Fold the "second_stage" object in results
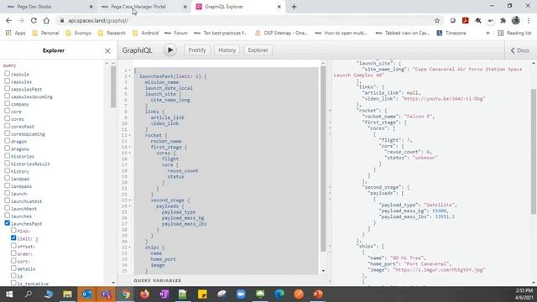Viewport: 537px width, 302px height. coord(330,187)
